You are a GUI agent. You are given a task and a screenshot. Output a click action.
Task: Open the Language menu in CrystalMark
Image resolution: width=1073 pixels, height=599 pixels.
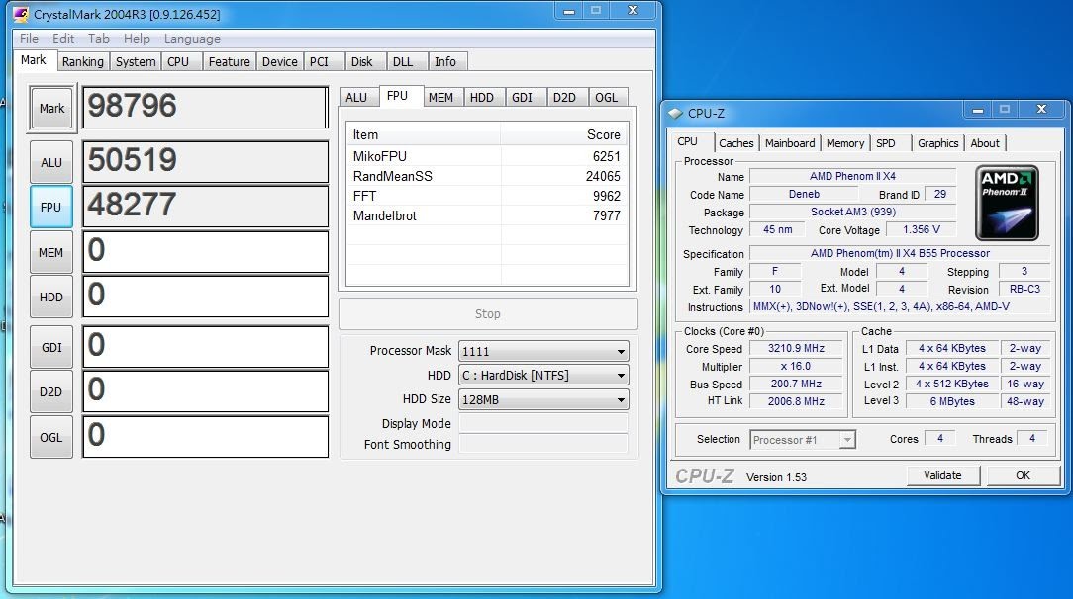tap(192, 39)
